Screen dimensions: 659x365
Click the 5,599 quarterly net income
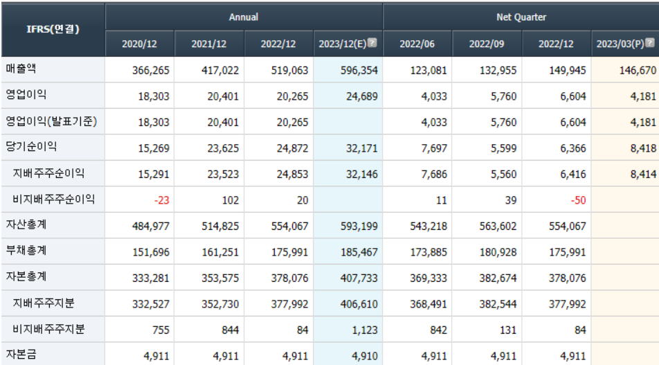point(503,148)
